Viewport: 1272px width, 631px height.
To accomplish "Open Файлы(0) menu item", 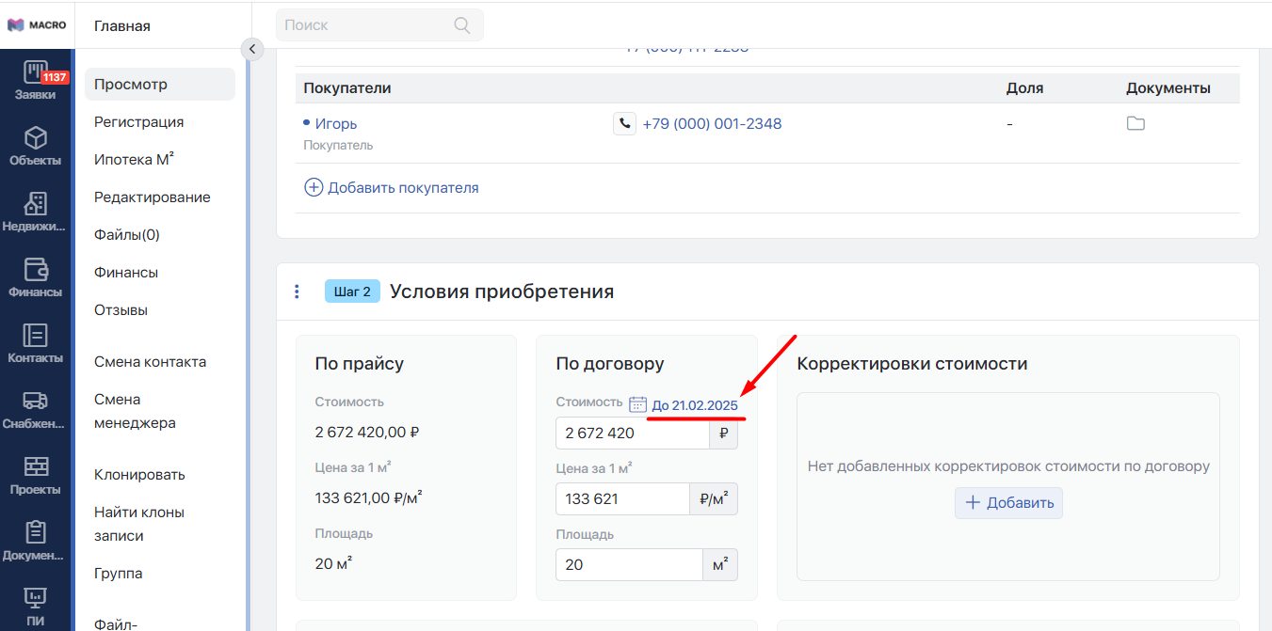I will 126,235.
